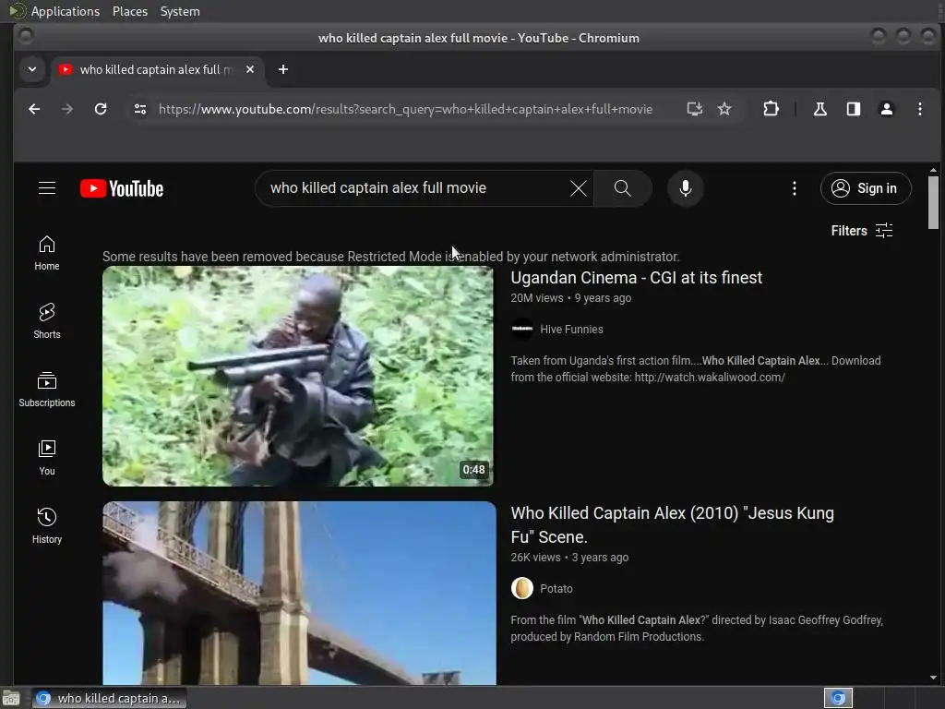Play the bridge thumbnail video
This screenshot has height=709, width=945.
pyautogui.click(x=299, y=594)
